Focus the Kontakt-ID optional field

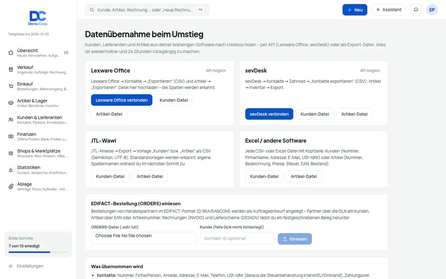click(237, 238)
